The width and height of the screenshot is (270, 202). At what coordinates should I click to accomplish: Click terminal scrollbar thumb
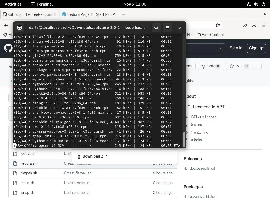pos(184,139)
